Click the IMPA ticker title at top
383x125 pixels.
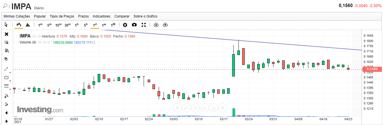tap(22, 6)
